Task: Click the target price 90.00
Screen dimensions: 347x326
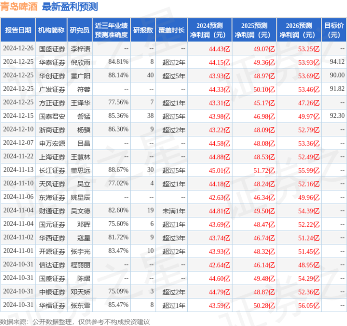Action: [x=337, y=75]
